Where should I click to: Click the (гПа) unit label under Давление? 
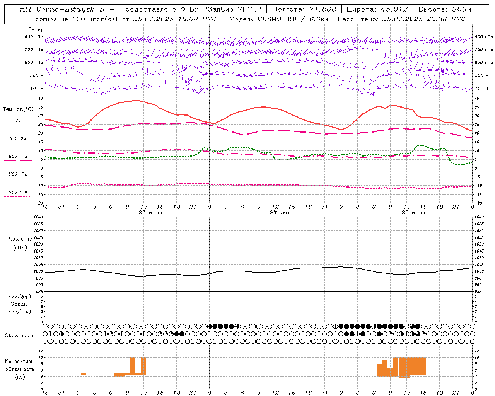[20, 247]
